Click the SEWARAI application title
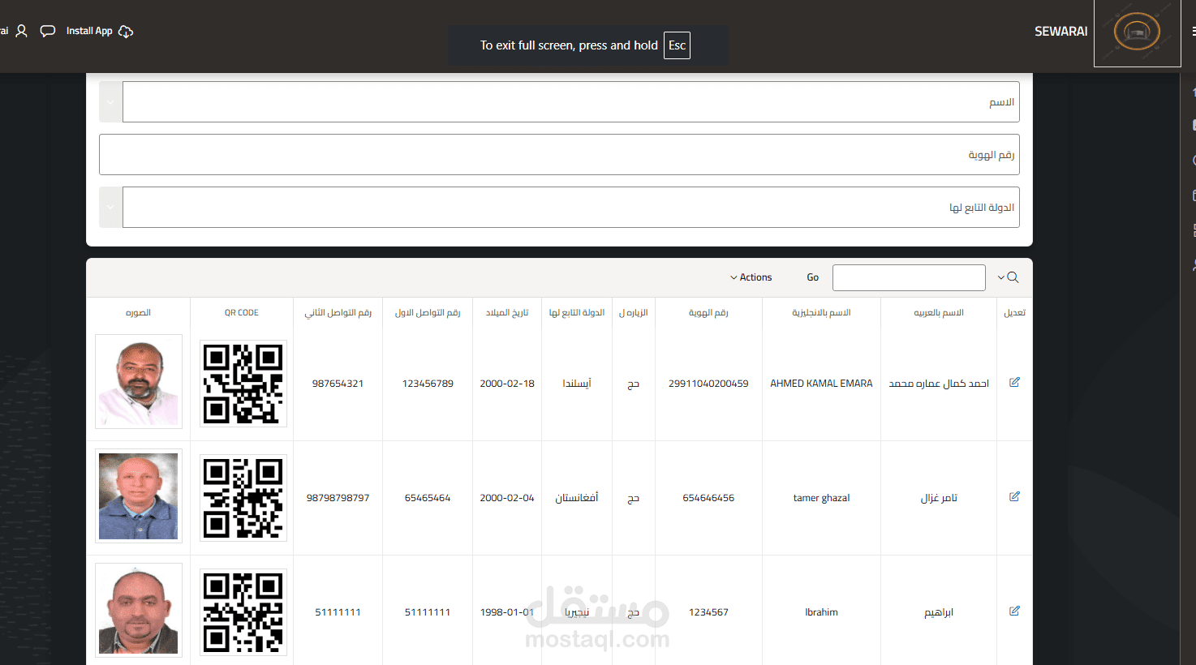Screen dimensions: 1196x665 pos(1060,31)
